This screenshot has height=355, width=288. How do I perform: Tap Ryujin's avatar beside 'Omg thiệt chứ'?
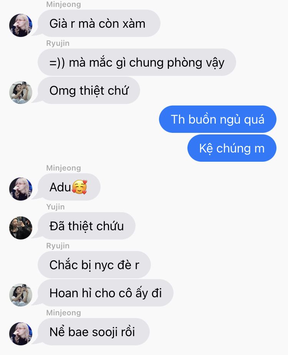21,92
